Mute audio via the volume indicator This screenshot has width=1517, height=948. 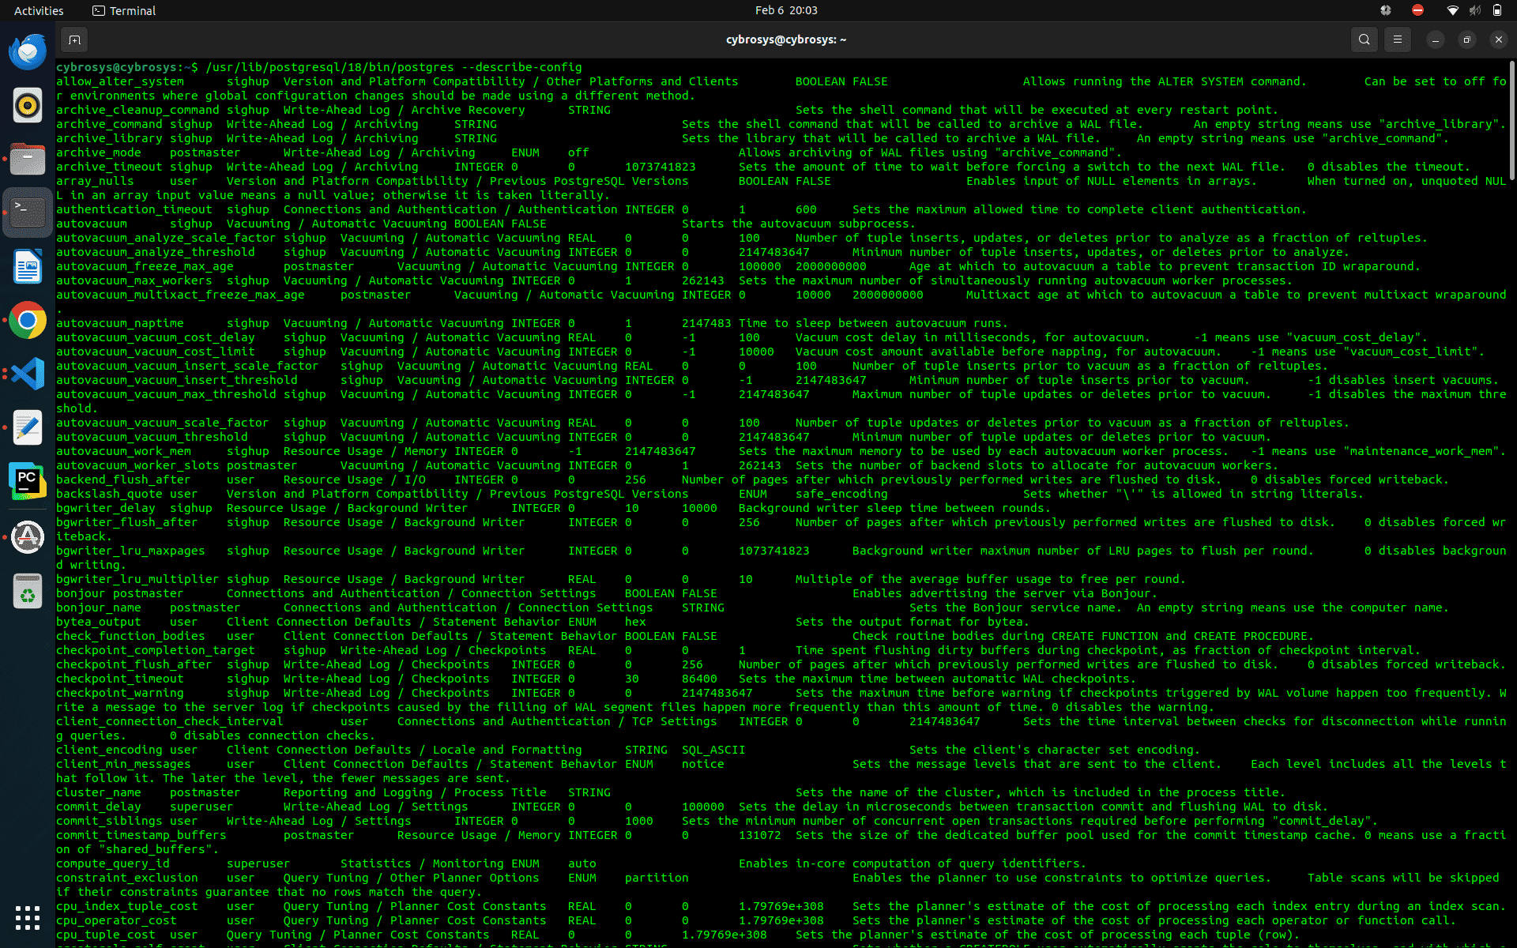point(1475,10)
